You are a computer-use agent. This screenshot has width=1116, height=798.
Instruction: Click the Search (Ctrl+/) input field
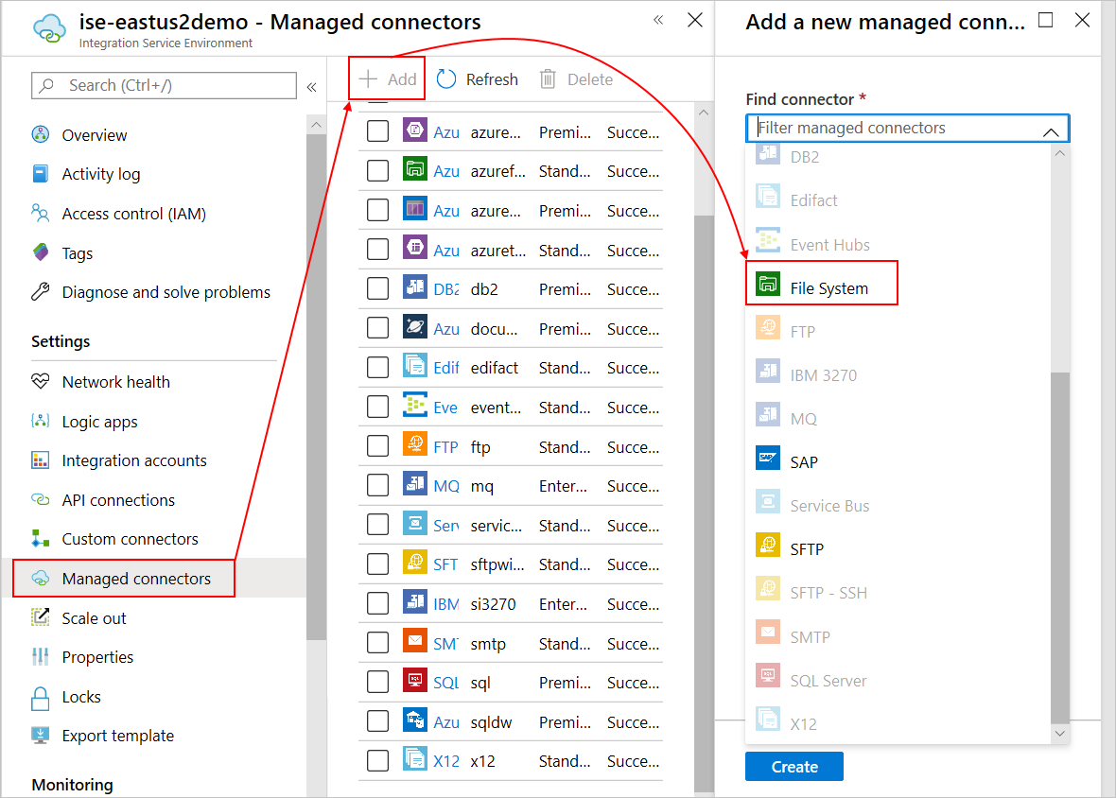click(x=164, y=85)
